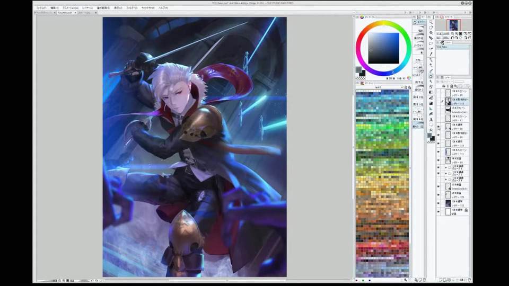Expand the グループ 6 layer folder
This screenshot has width=509, height=286.
446,168
